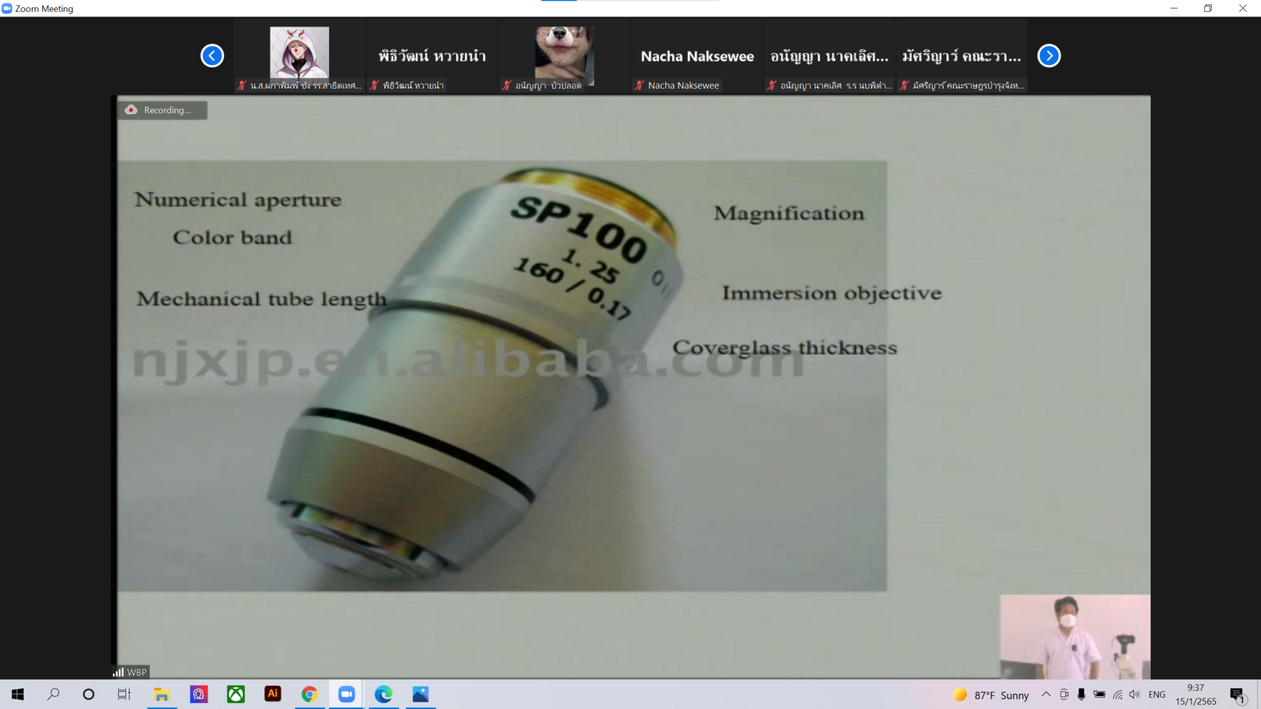Open Photos app from taskbar
The width and height of the screenshot is (1261, 709).
(420, 694)
